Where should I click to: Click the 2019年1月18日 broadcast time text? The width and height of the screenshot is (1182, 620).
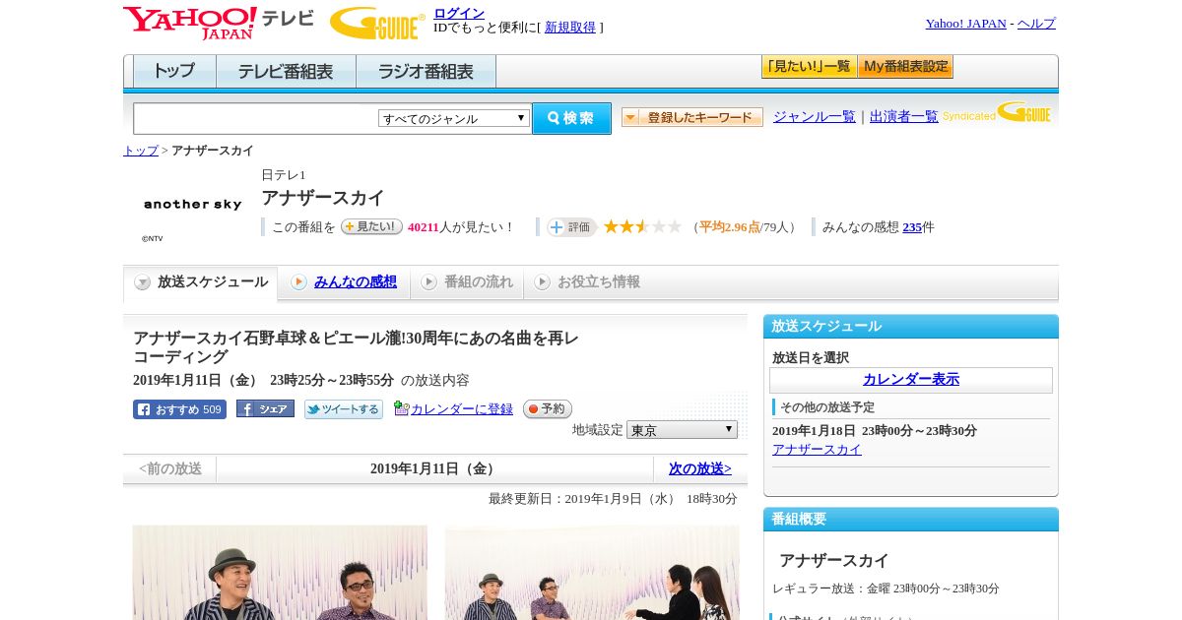tap(875, 431)
